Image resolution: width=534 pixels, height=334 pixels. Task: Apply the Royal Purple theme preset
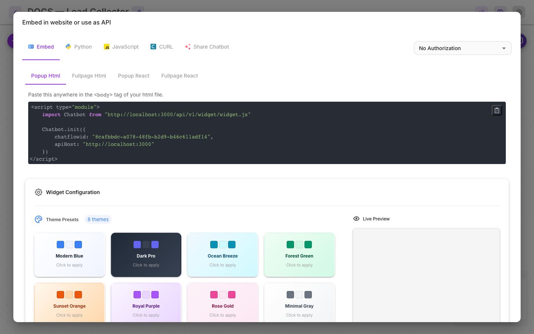click(x=146, y=303)
